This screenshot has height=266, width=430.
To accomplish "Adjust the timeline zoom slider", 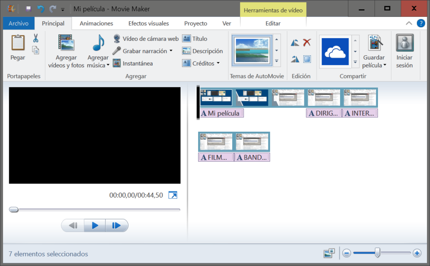I will (378, 253).
